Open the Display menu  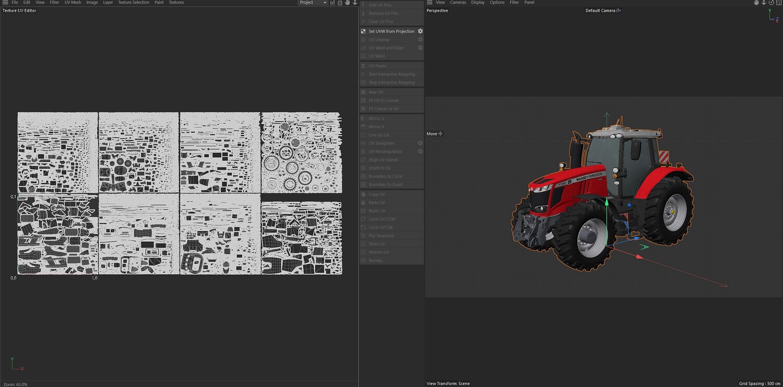click(x=478, y=3)
